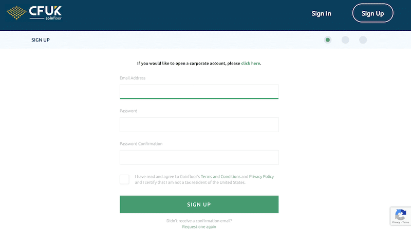The height and width of the screenshot is (229, 411).
Task: Open the reCAPTCHA badge Privacy link
Action: [x=396, y=222]
